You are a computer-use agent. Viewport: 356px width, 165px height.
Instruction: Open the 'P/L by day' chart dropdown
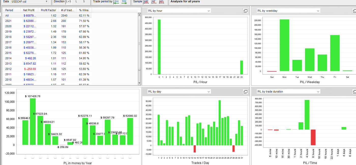coord(179,92)
